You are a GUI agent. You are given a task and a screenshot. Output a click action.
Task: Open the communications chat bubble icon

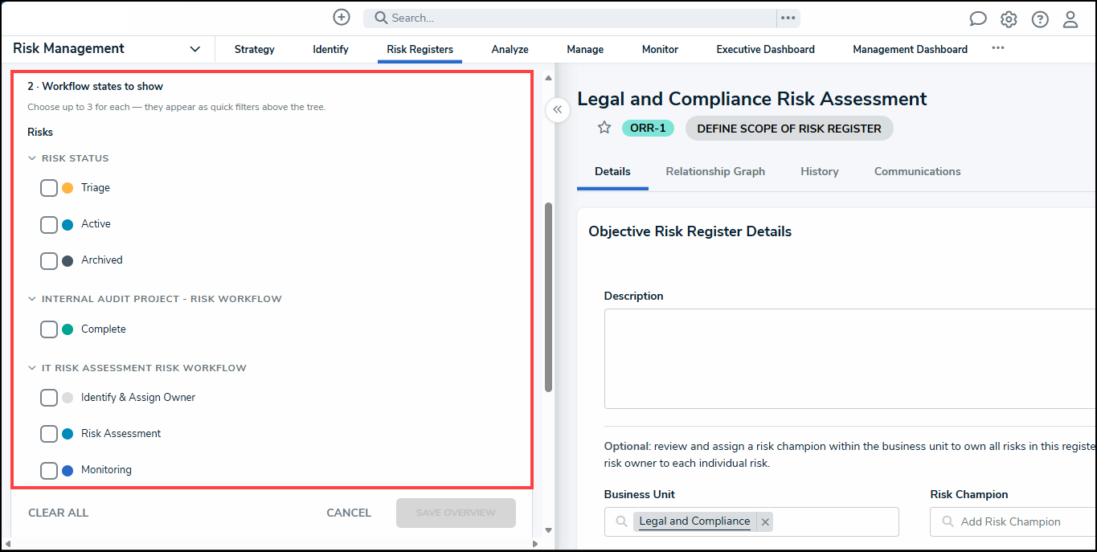click(x=978, y=19)
